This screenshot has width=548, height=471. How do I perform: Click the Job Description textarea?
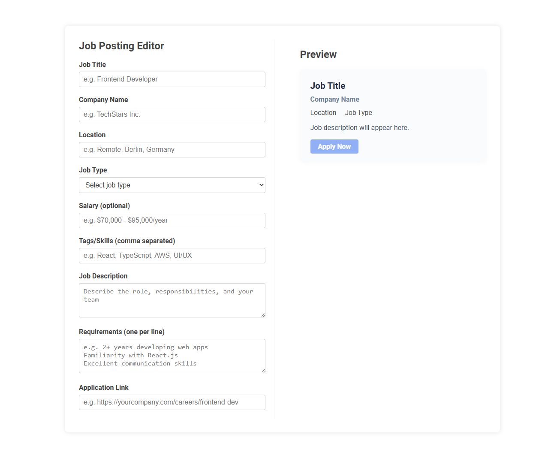pos(172,300)
